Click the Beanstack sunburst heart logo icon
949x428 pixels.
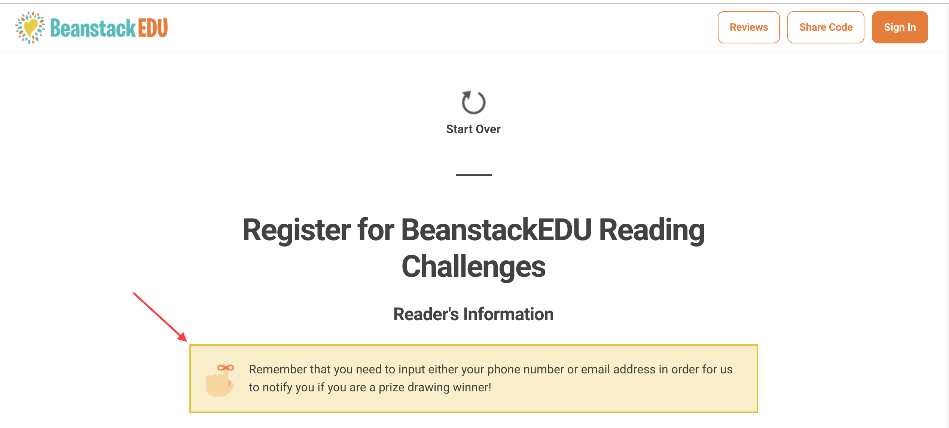click(x=30, y=27)
